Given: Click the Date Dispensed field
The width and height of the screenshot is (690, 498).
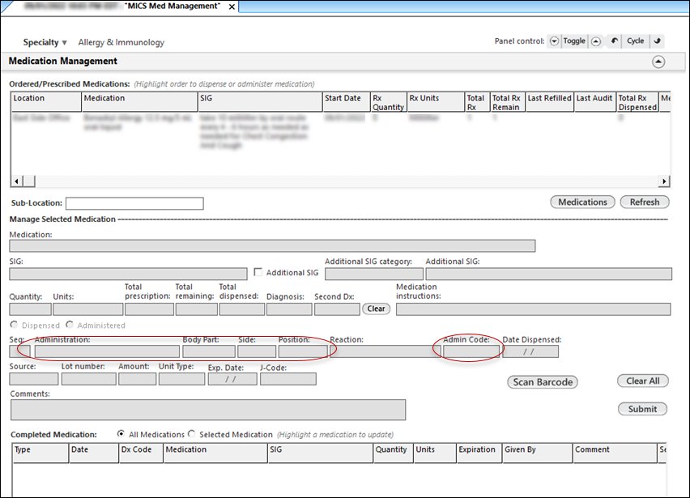Looking at the screenshot, I should (530, 351).
